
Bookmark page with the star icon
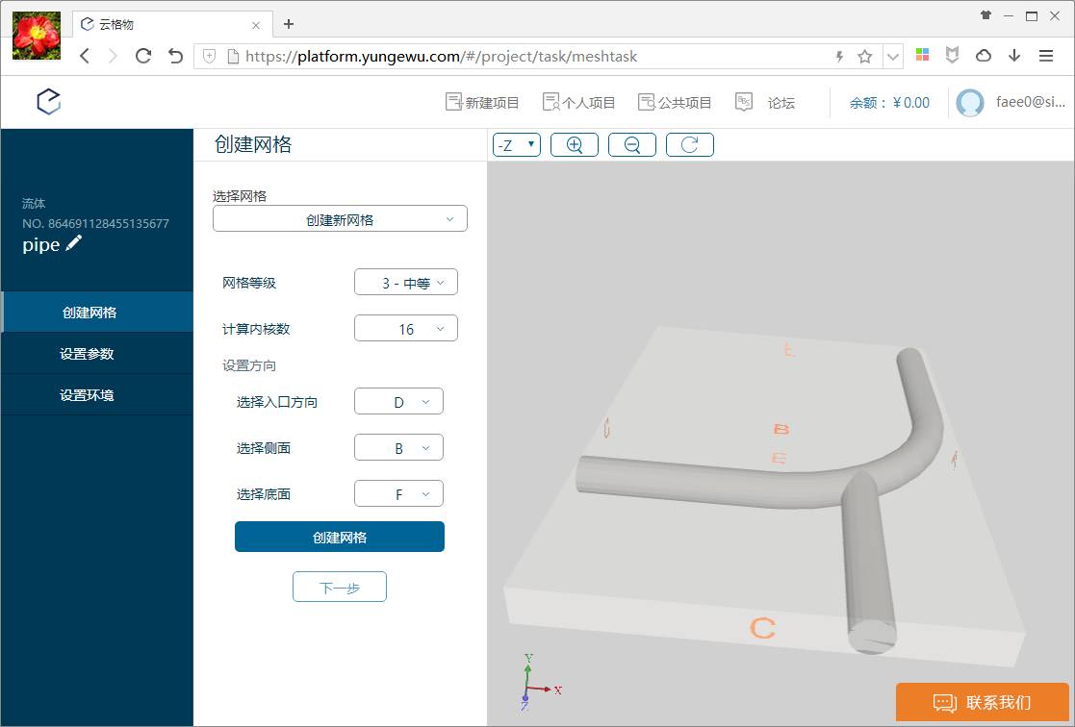tap(864, 57)
